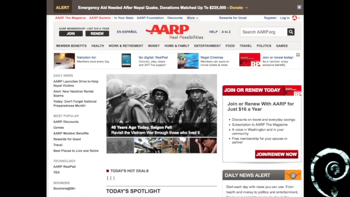350x197 pixels.
Task: Open Member Benefits menu
Action: click(x=71, y=46)
